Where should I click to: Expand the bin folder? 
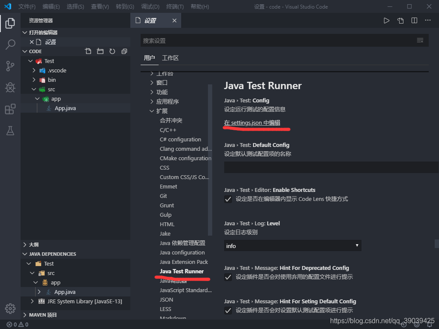pyautogui.click(x=34, y=80)
